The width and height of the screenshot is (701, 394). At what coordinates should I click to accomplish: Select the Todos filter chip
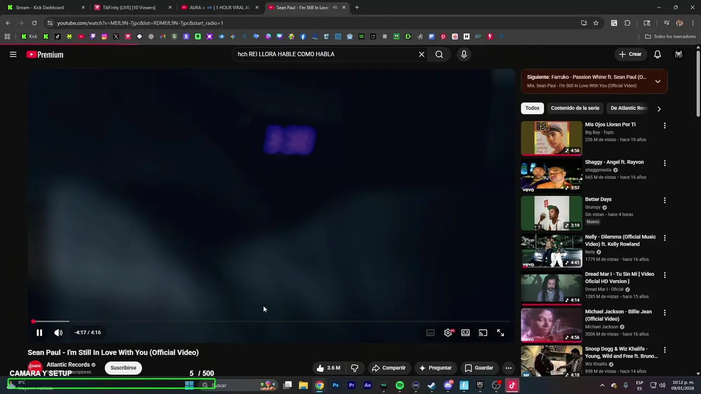click(x=532, y=108)
